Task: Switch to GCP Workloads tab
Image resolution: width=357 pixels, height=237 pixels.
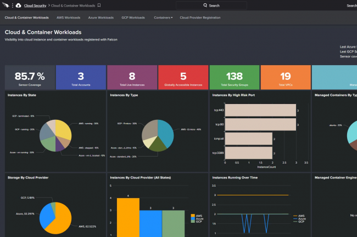Action: coord(133,18)
